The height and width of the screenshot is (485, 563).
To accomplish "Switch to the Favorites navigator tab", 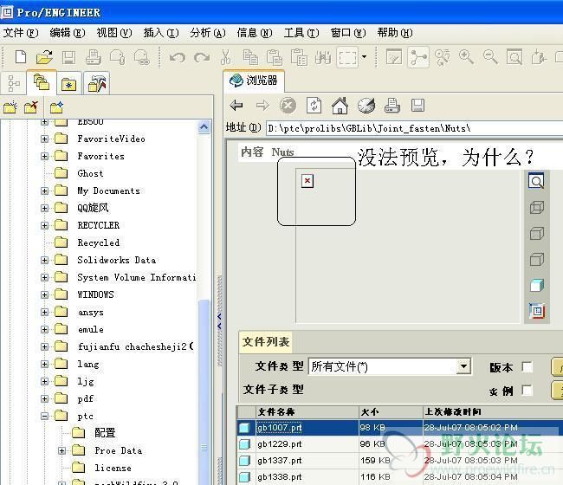I will point(68,84).
